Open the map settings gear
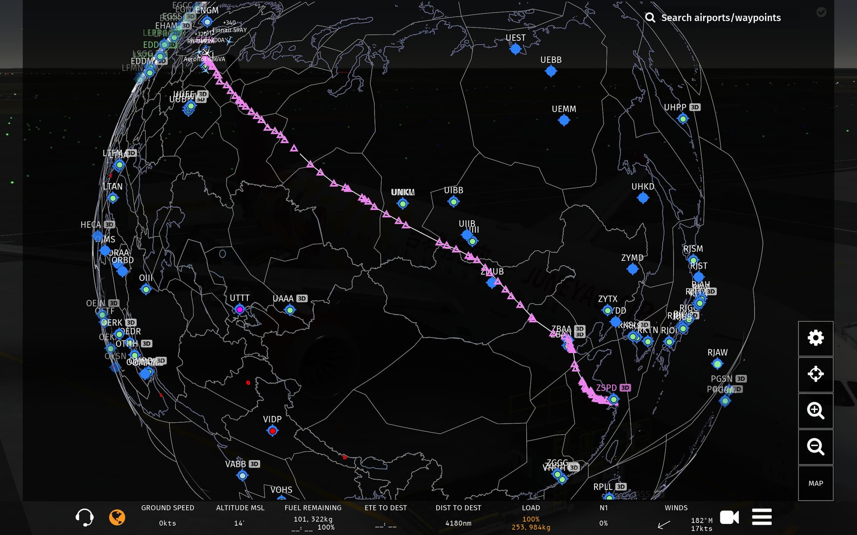The image size is (857, 535). (x=815, y=338)
